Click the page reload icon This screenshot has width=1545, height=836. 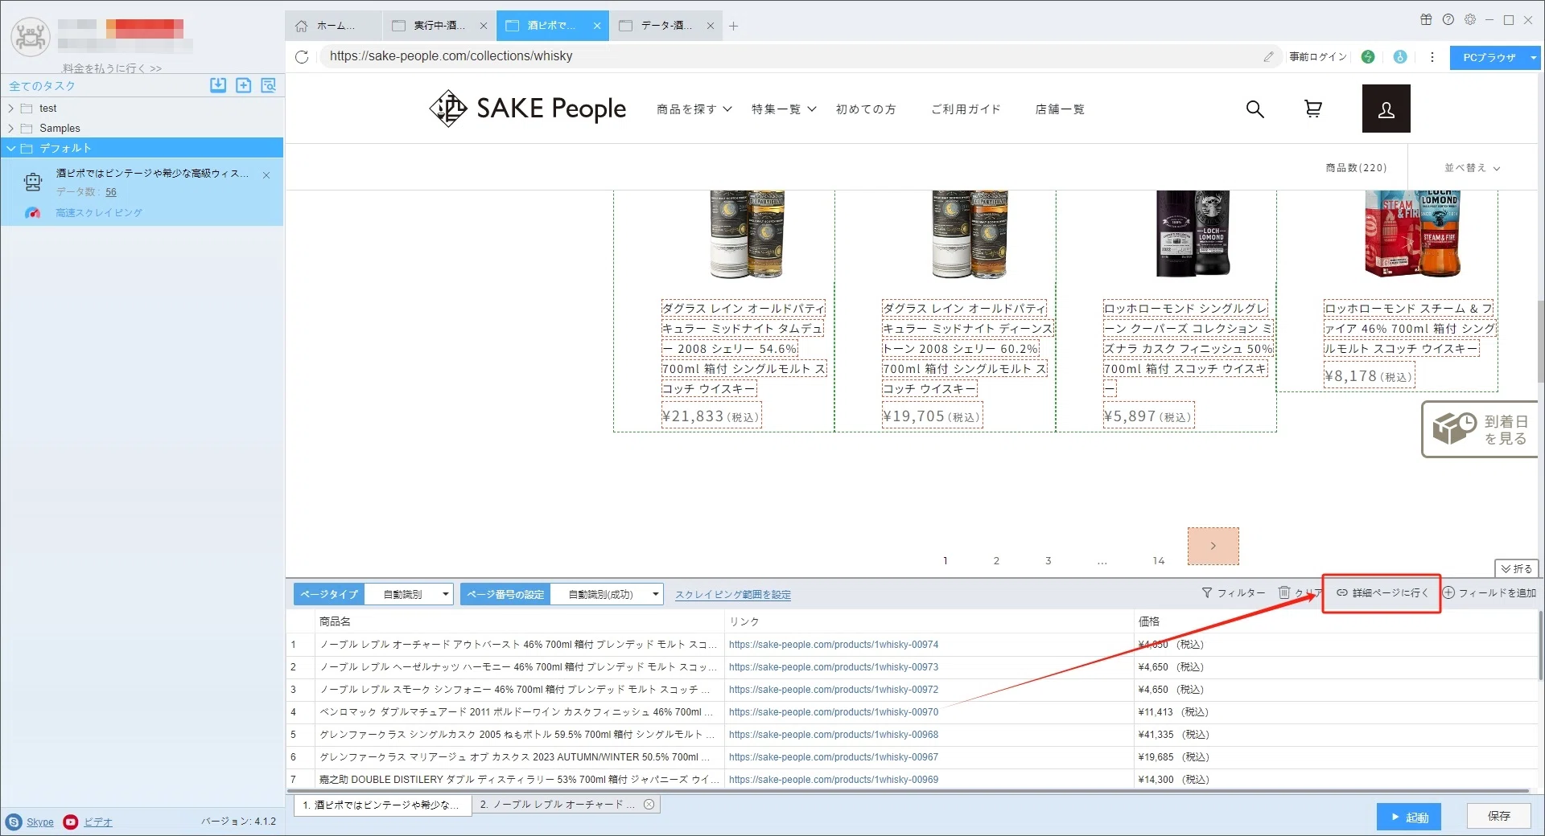(302, 56)
